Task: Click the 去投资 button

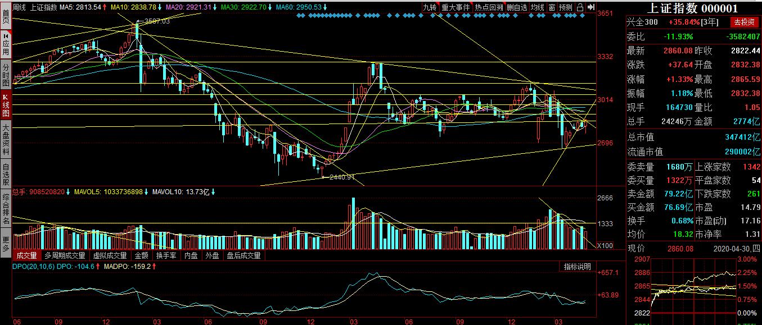Action: [x=743, y=22]
